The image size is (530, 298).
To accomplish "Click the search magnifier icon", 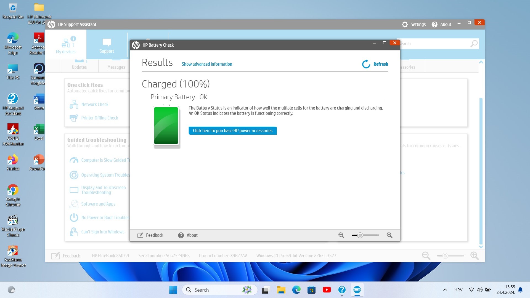I will pyautogui.click(x=474, y=44).
